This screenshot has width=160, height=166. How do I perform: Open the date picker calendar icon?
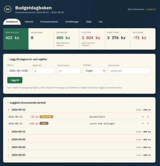click(26, 71)
